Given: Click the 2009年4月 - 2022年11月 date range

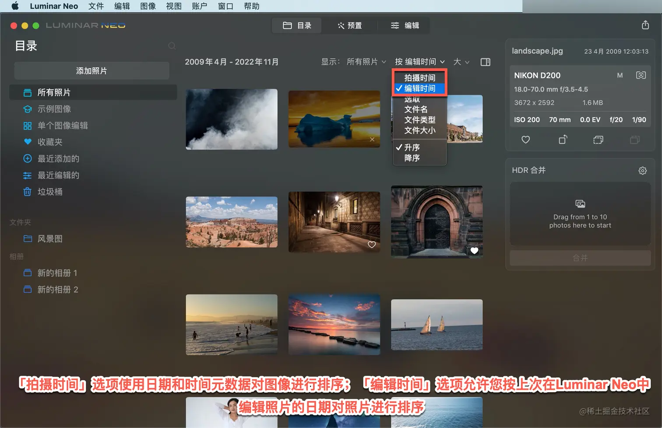Looking at the screenshot, I should [232, 62].
